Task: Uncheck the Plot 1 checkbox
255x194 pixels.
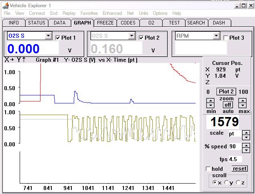Action: coord(57,38)
